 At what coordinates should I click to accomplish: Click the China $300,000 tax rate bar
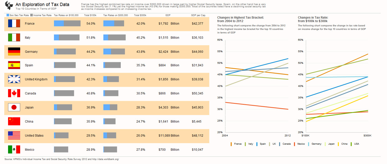click(x=109, y=121)
